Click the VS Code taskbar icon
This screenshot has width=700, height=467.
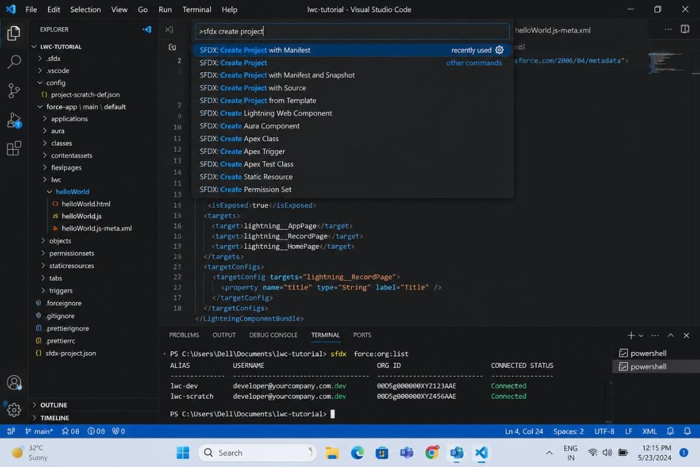click(x=481, y=452)
